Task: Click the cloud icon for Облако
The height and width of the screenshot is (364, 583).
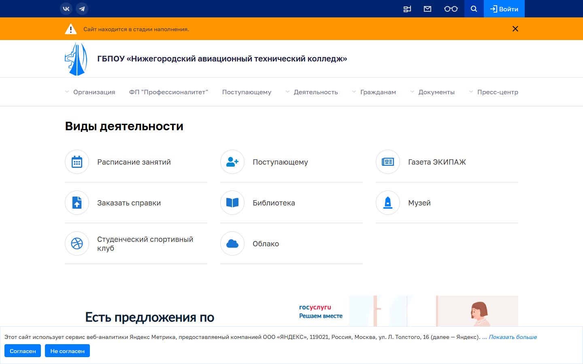Action: (x=232, y=243)
